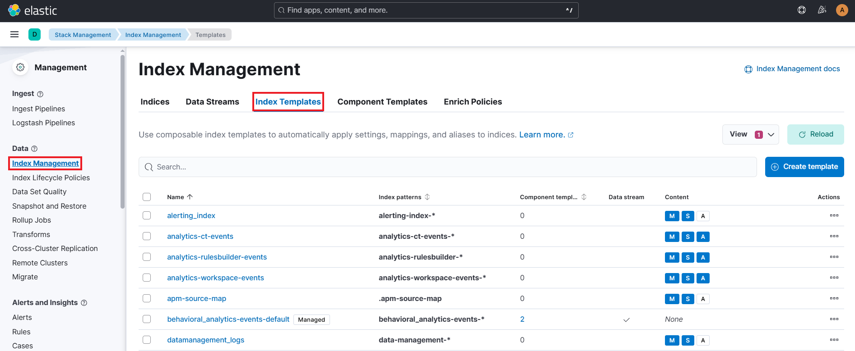Click Alerts and Insights help icon

[x=84, y=303]
